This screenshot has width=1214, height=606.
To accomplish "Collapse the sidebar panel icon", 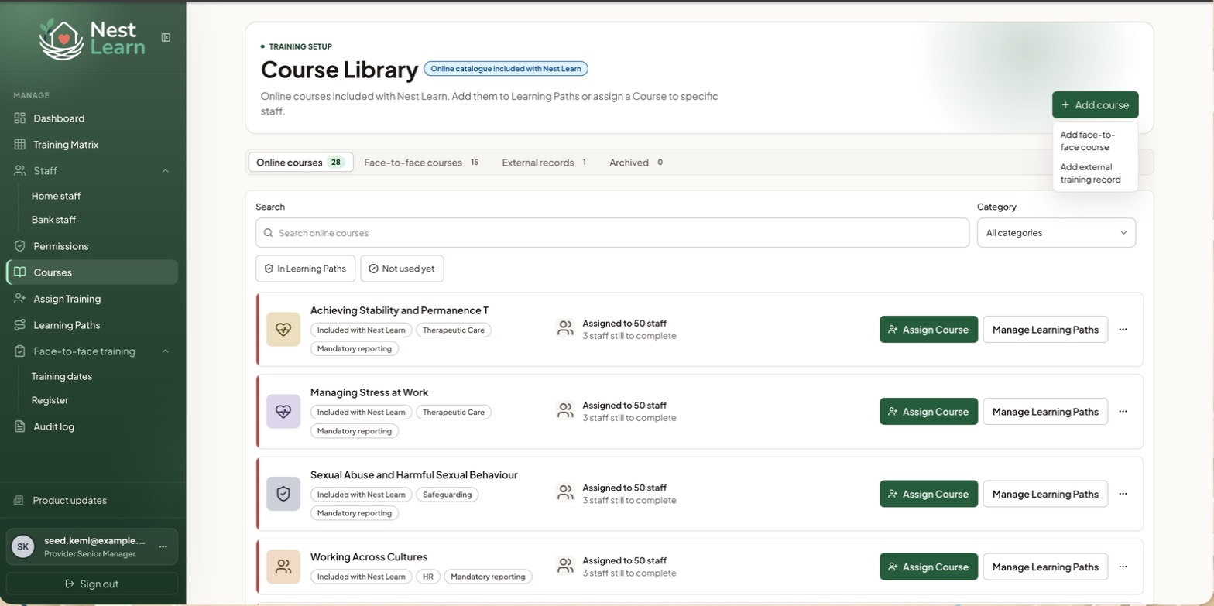I will [x=166, y=37].
